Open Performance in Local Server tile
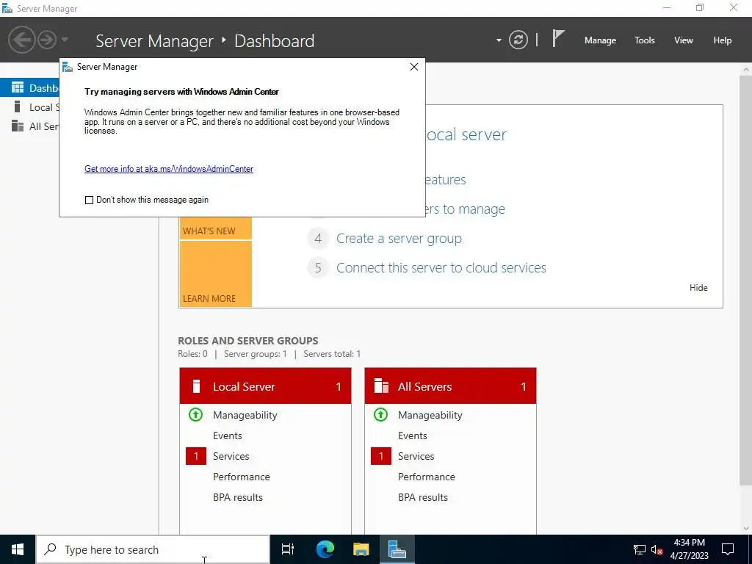This screenshot has width=752, height=564. click(x=241, y=477)
